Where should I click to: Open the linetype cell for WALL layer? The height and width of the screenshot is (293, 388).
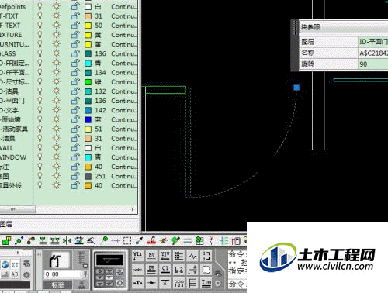124,148
